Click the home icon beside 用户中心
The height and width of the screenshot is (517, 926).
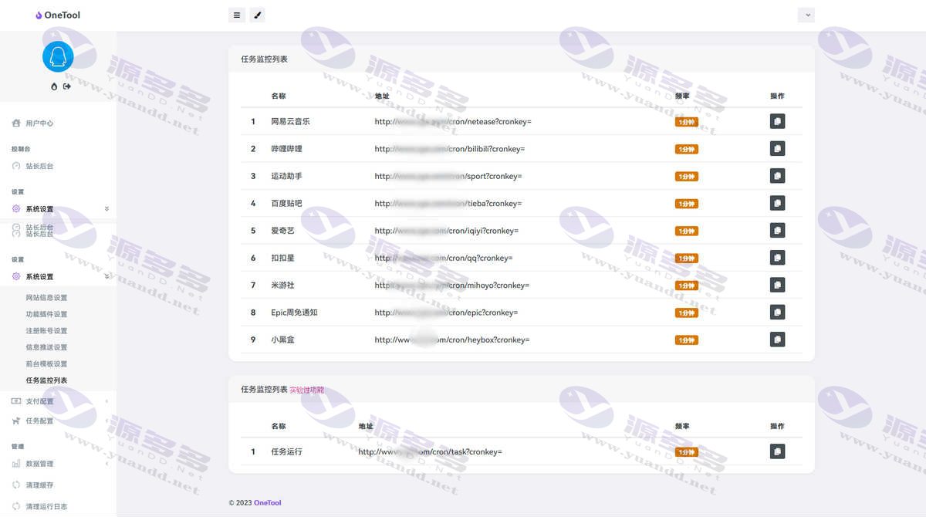16,123
